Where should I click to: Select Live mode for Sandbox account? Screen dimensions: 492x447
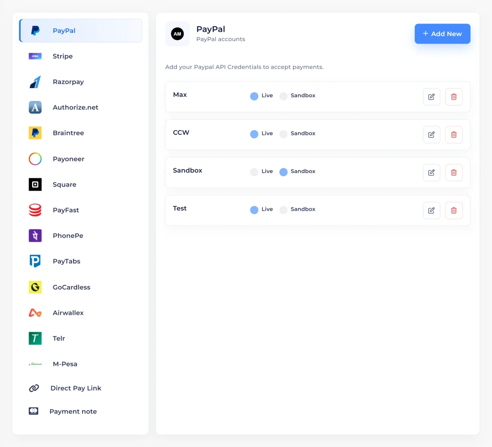coord(254,172)
